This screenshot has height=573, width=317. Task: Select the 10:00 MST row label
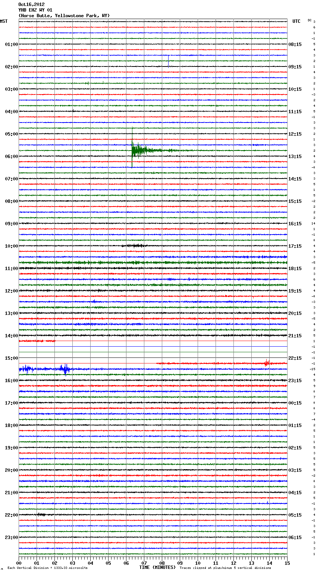click(x=12, y=246)
